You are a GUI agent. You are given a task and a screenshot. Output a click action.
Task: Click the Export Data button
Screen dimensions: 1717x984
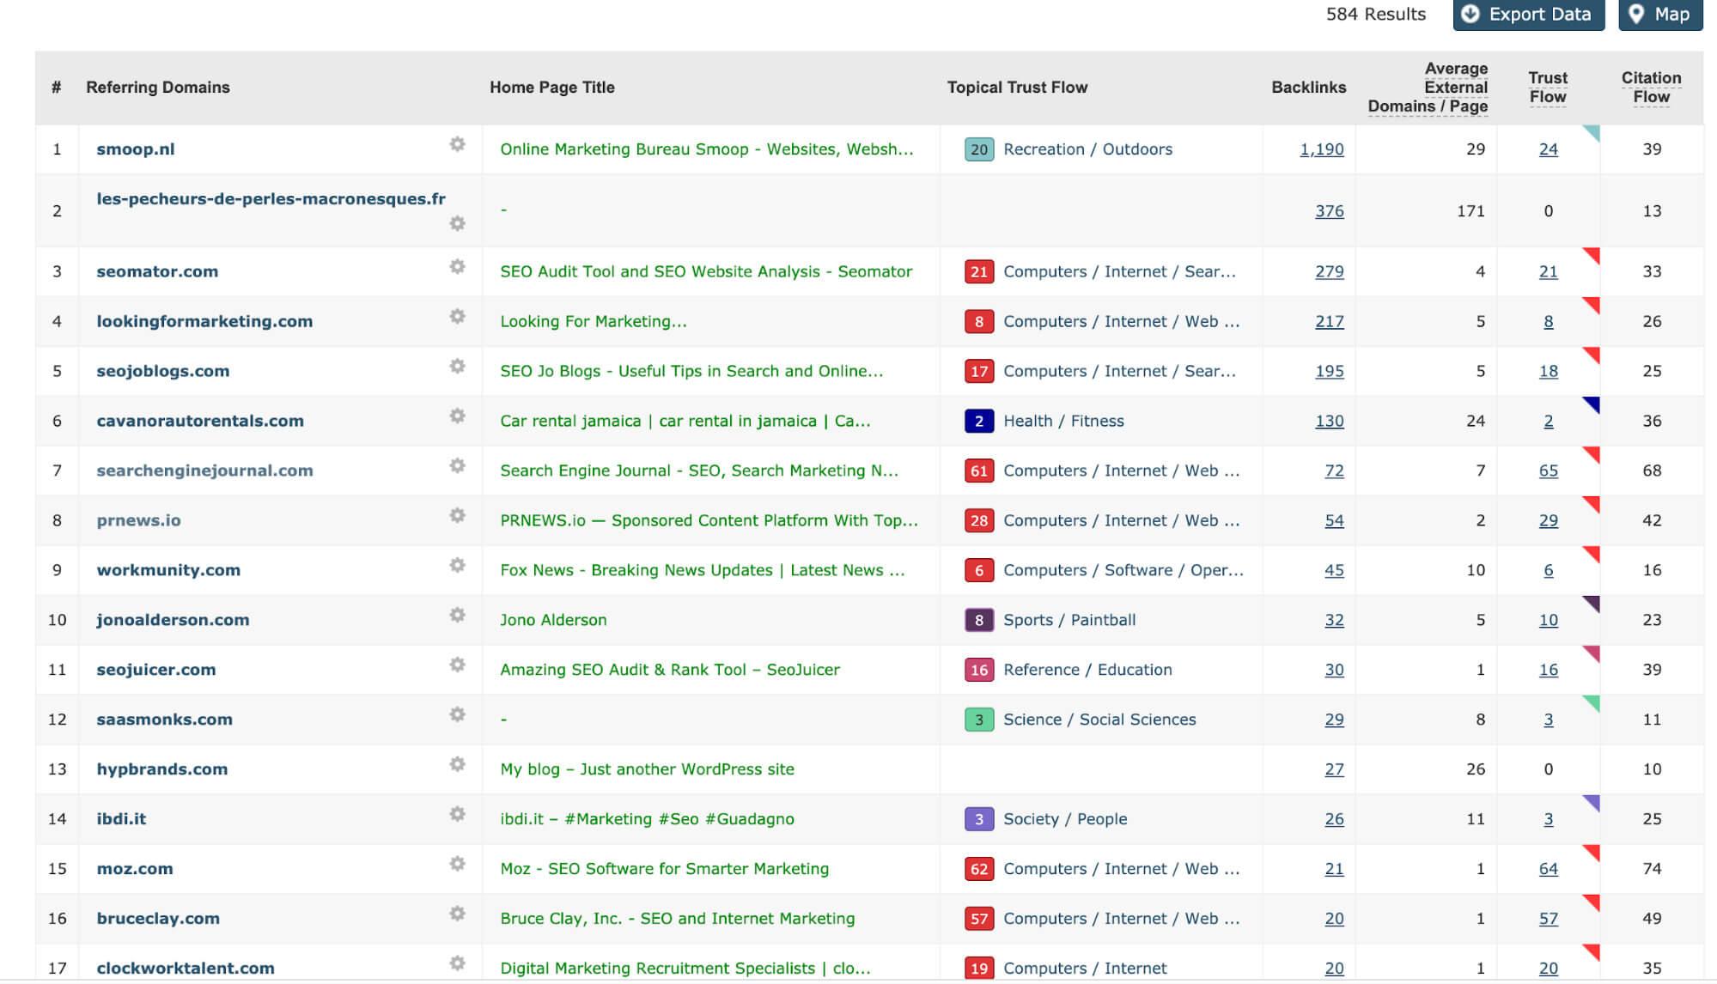1528,15
